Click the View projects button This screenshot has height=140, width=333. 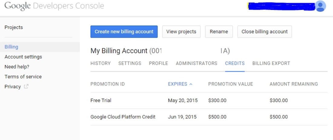[181, 32]
